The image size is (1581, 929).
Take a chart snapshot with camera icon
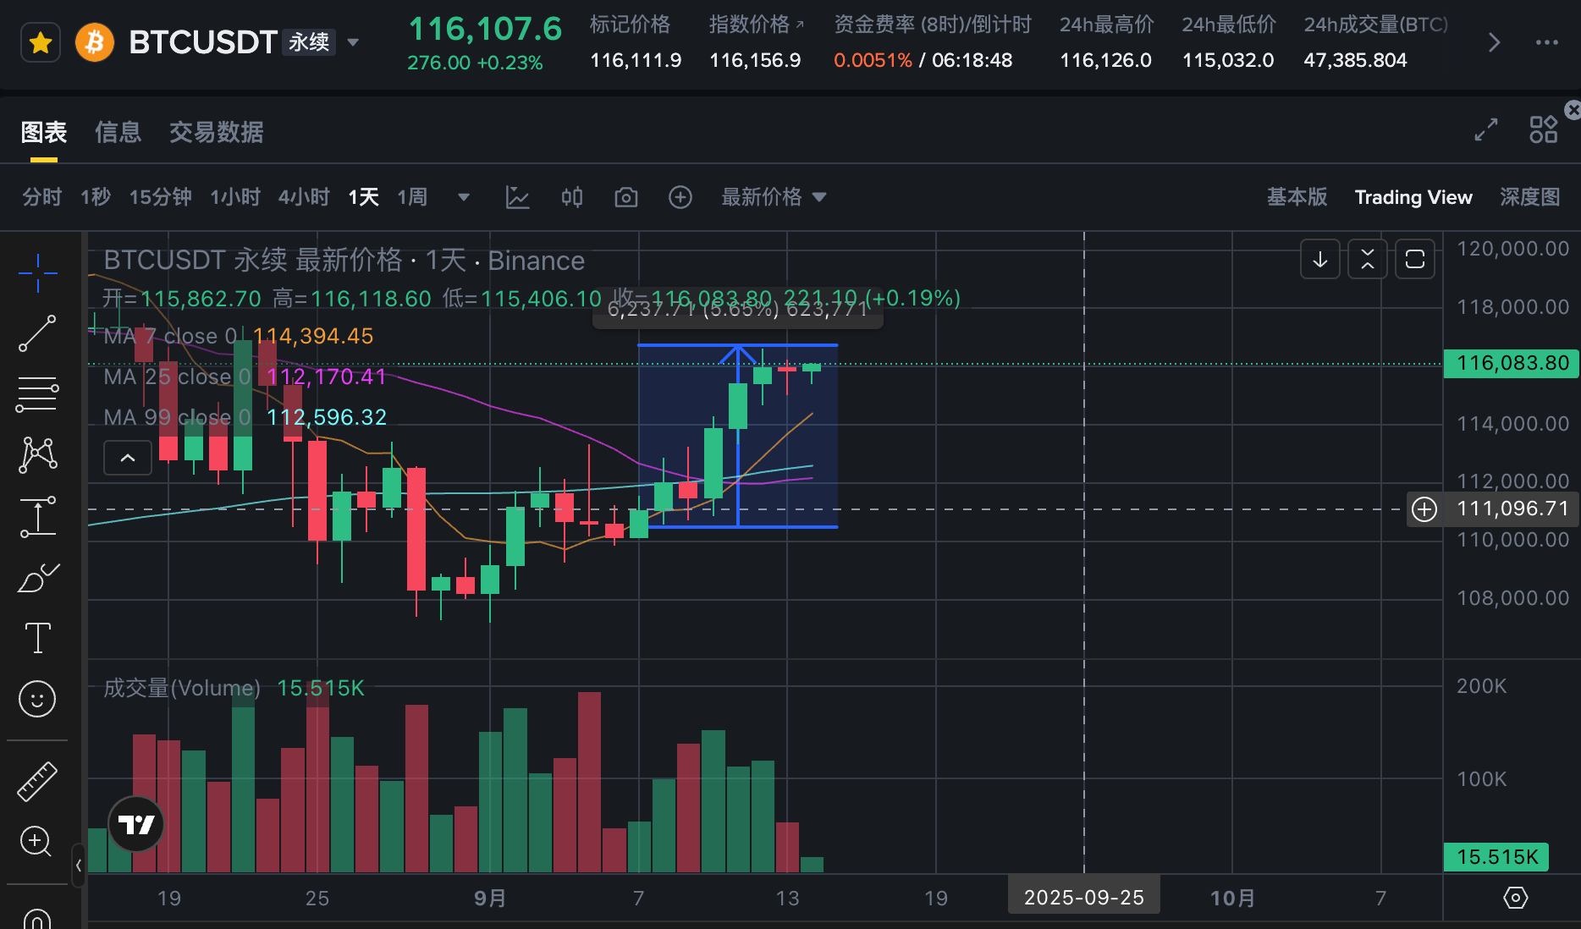625,197
